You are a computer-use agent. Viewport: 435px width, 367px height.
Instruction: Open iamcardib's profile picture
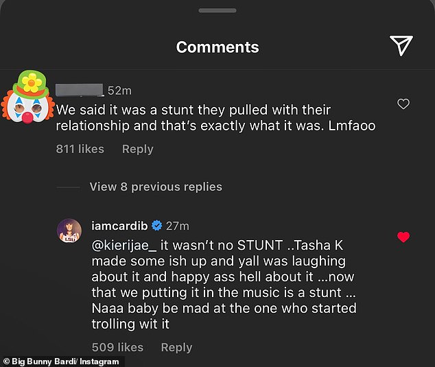coord(69,230)
